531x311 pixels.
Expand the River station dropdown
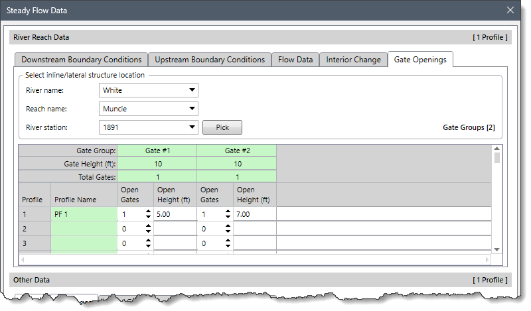coord(192,127)
